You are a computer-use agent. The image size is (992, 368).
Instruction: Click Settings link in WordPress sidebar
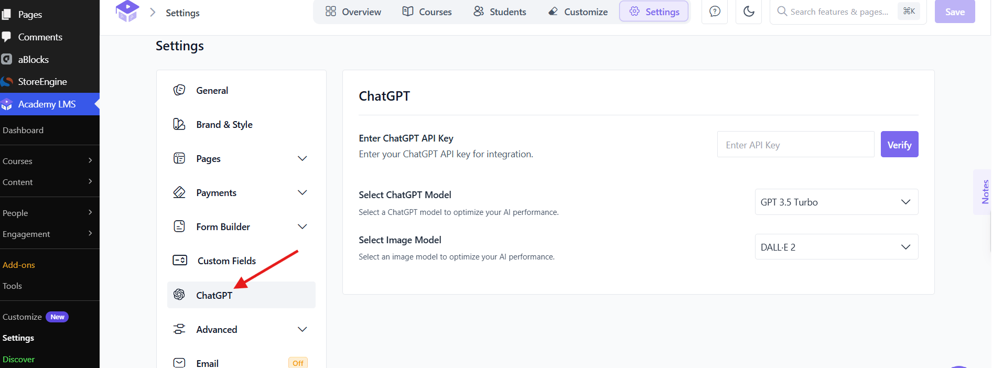point(18,338)
